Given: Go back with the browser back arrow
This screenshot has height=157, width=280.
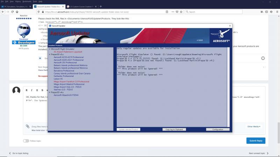Looking at the screenshot, I should (3, 12).
